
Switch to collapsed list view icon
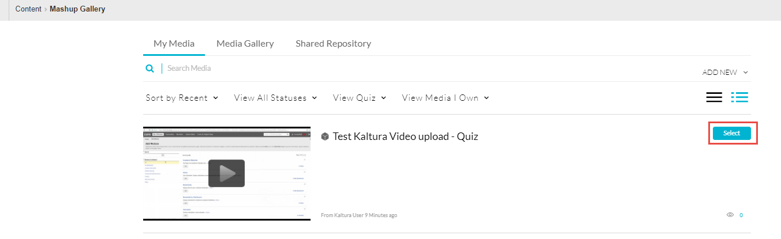pyautogui.click(x=714, y=97)
